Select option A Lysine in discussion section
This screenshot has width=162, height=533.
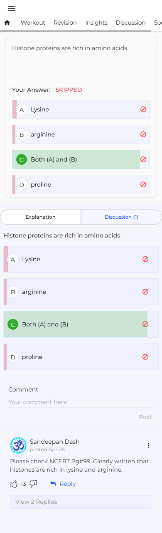point(81,259)
